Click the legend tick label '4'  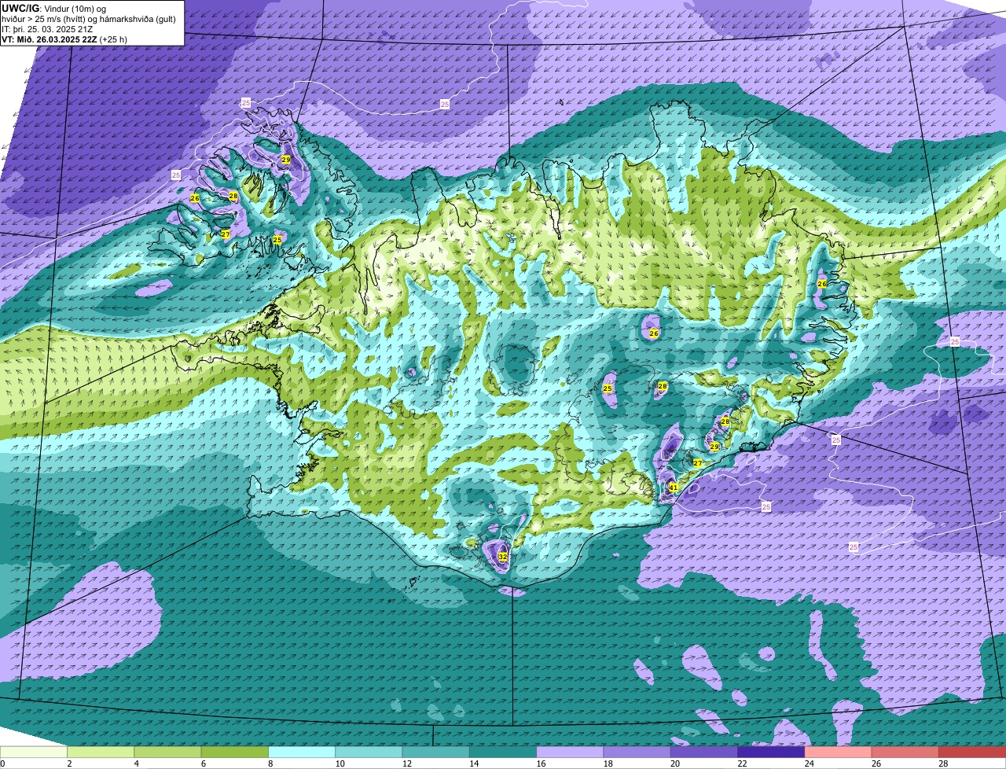click(136, 763)
